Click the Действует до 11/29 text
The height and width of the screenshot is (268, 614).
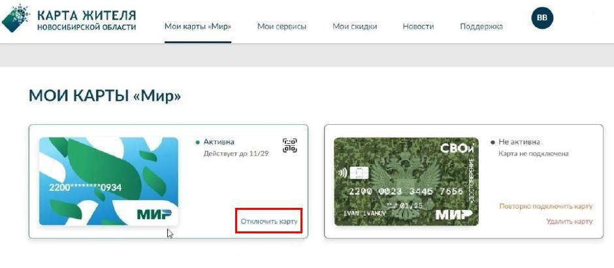pos(236,154)
